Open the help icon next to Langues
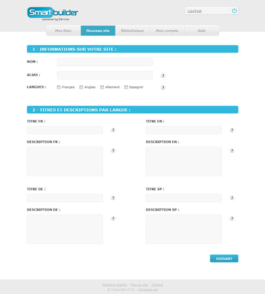The width and height of the screenshot is (265, 294). tap(163, 87)
